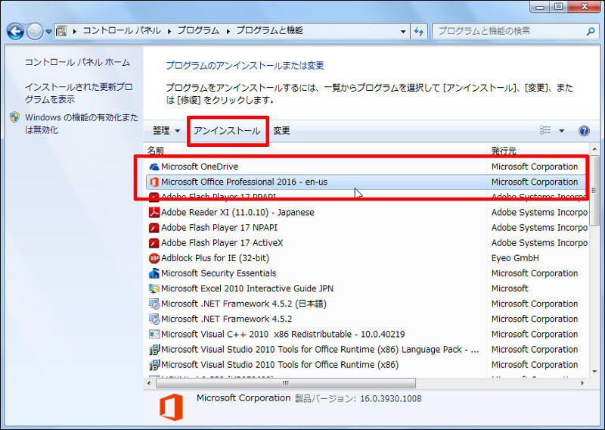Viewport: 605px width, 430px height.
Task: Click the vertical scrollbar thumb
Action: pyautogui.click(x=594, y=191)
